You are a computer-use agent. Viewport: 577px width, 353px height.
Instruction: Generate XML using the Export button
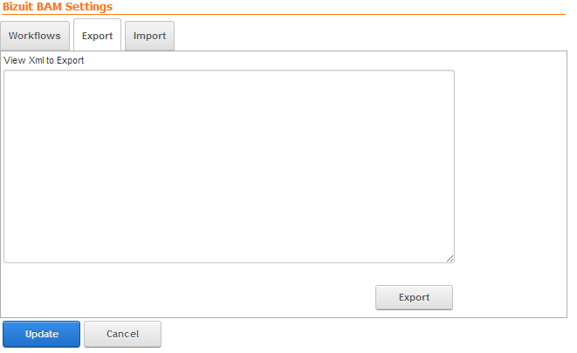(414, 297)
